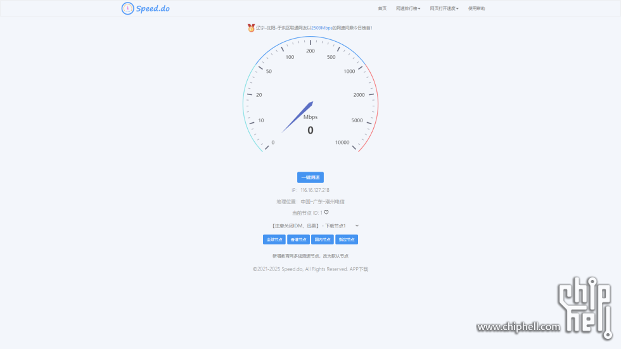
Task: Choose the 香港节点 button
Action: pos(298,239)
